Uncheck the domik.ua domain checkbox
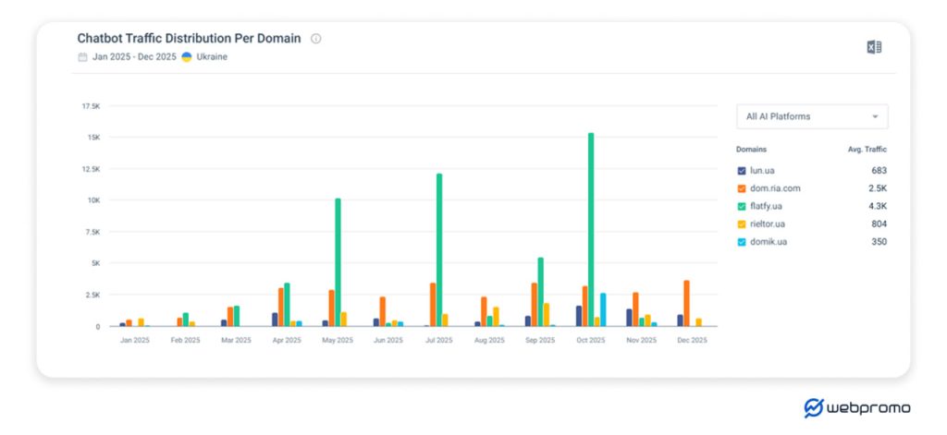 point(742,242)
